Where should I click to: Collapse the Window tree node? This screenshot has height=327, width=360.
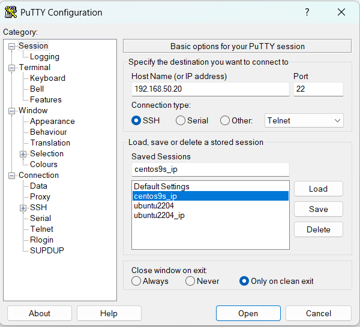(x=11, y=111)
